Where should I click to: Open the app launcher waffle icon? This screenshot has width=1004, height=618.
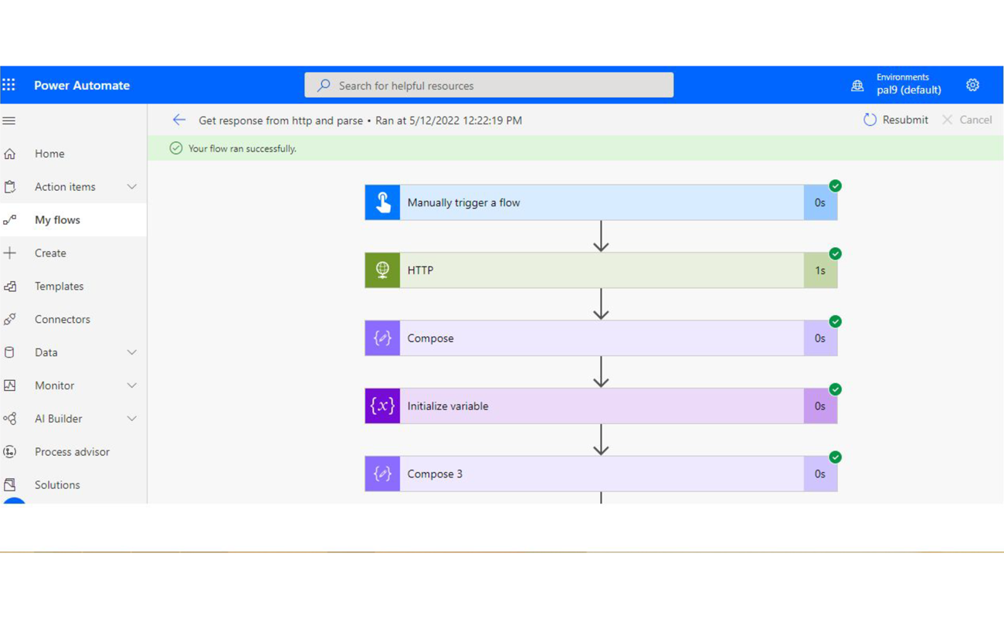click(x=8, y=85)
